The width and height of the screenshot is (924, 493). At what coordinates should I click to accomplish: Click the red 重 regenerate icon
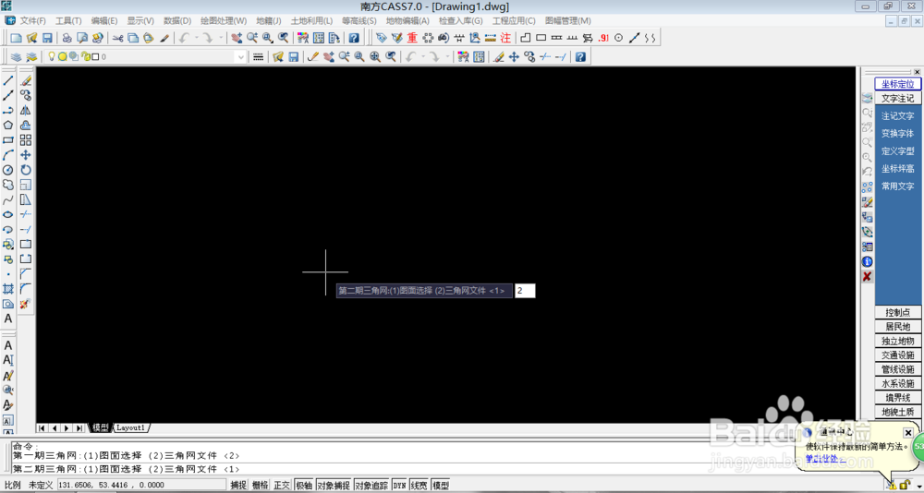[412, 38]
